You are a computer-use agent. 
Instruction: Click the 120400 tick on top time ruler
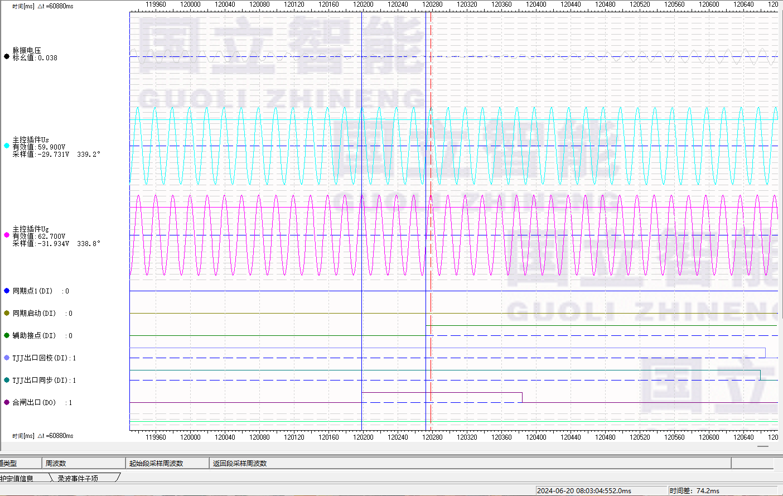coord(536,4)
